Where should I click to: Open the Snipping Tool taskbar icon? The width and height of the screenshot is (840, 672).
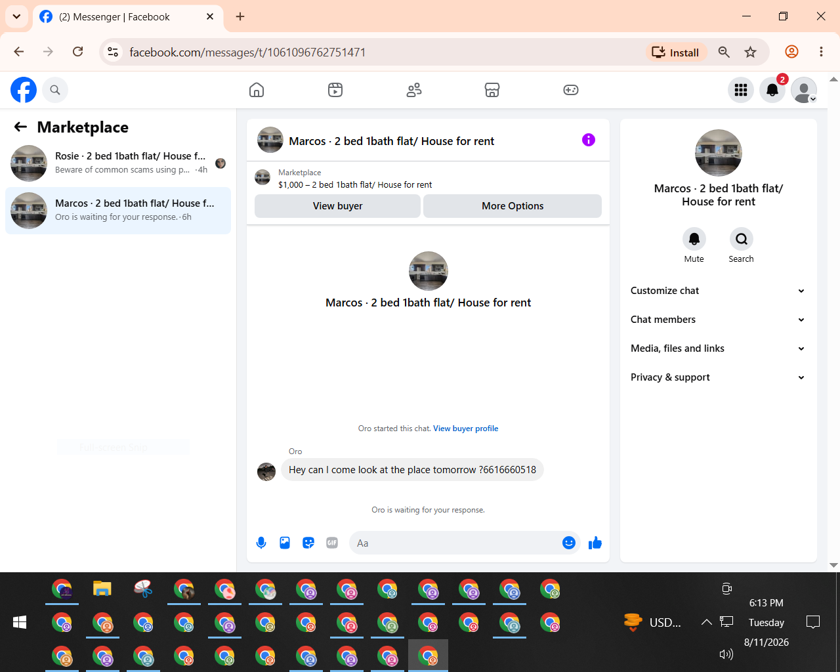143,589
